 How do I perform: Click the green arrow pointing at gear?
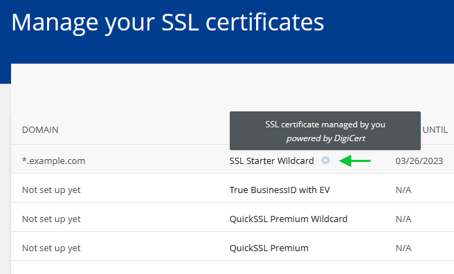click(354, 161)
